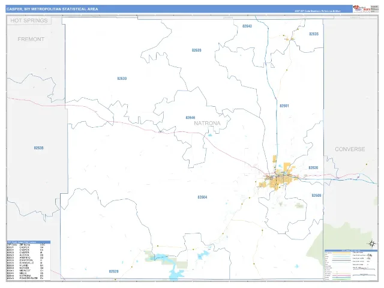
Task: Click ZIP code label 82620
Action: [113, 271]
